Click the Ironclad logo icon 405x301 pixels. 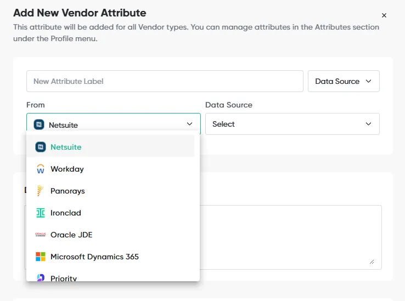pos(41,213)
